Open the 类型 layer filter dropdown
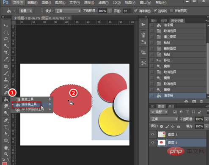Screen dimensions: 209x165 pos(159,112)
